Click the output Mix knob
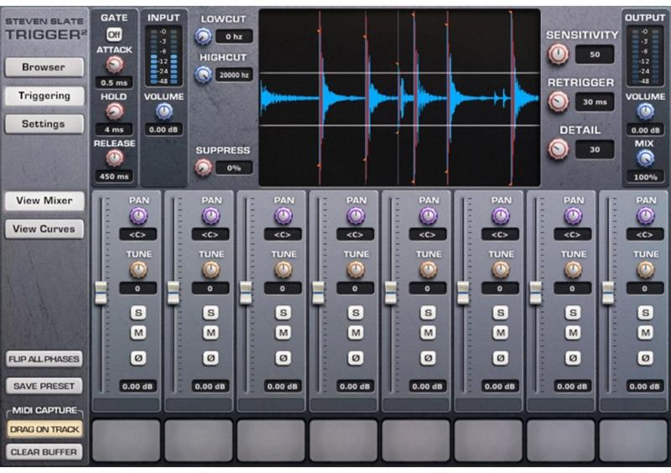Screen dimensions: 671x473 [x=645, y=158]
